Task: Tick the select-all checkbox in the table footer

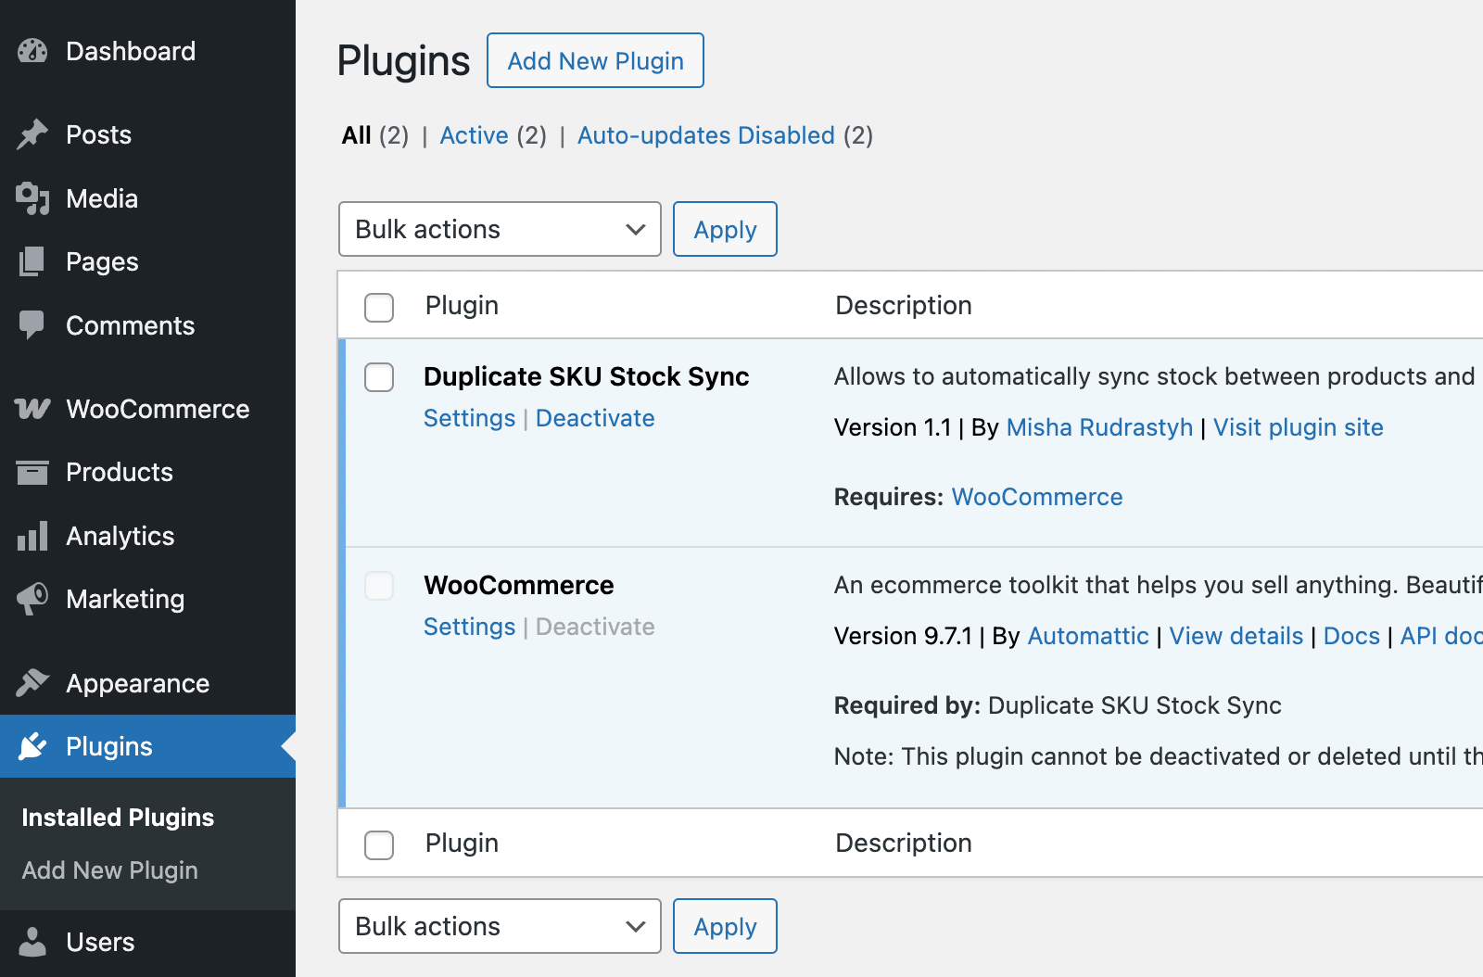Action: [x=379, y=844]
